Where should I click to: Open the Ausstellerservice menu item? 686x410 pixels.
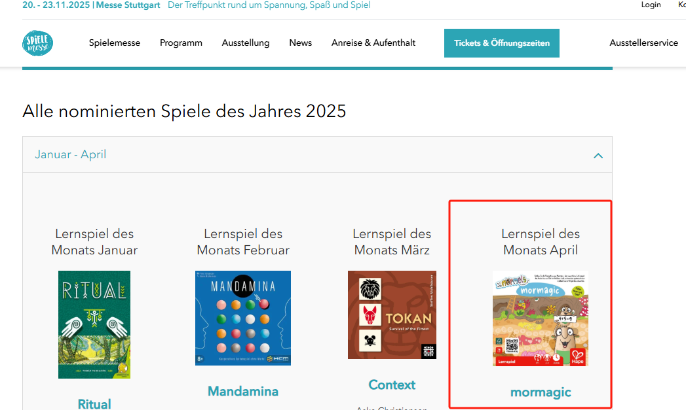(x=643, y=43)
